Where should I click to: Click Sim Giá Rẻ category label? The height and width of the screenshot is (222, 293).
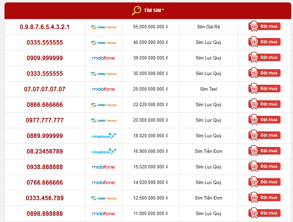click(x=208, y=27)
